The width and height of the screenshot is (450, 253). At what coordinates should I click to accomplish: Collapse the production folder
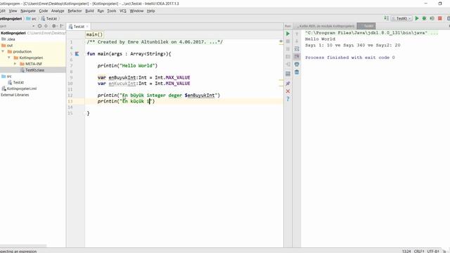3,51
